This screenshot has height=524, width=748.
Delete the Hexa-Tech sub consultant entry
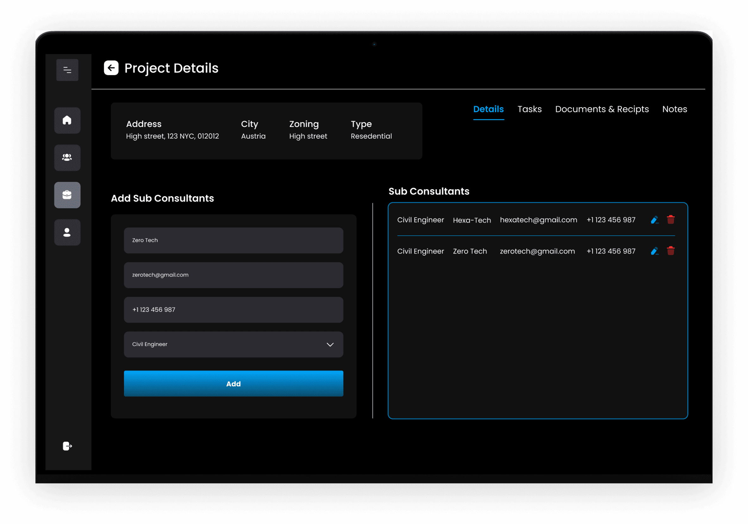[670, 220]
